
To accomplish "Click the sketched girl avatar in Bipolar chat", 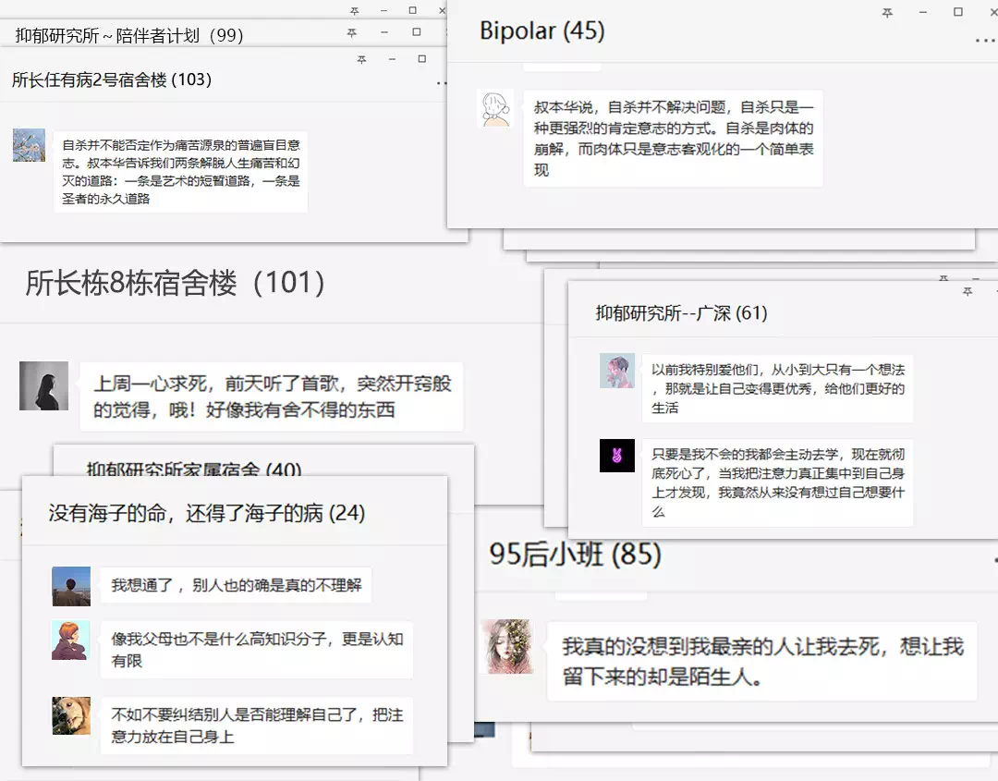I will [x=494, y=109].
